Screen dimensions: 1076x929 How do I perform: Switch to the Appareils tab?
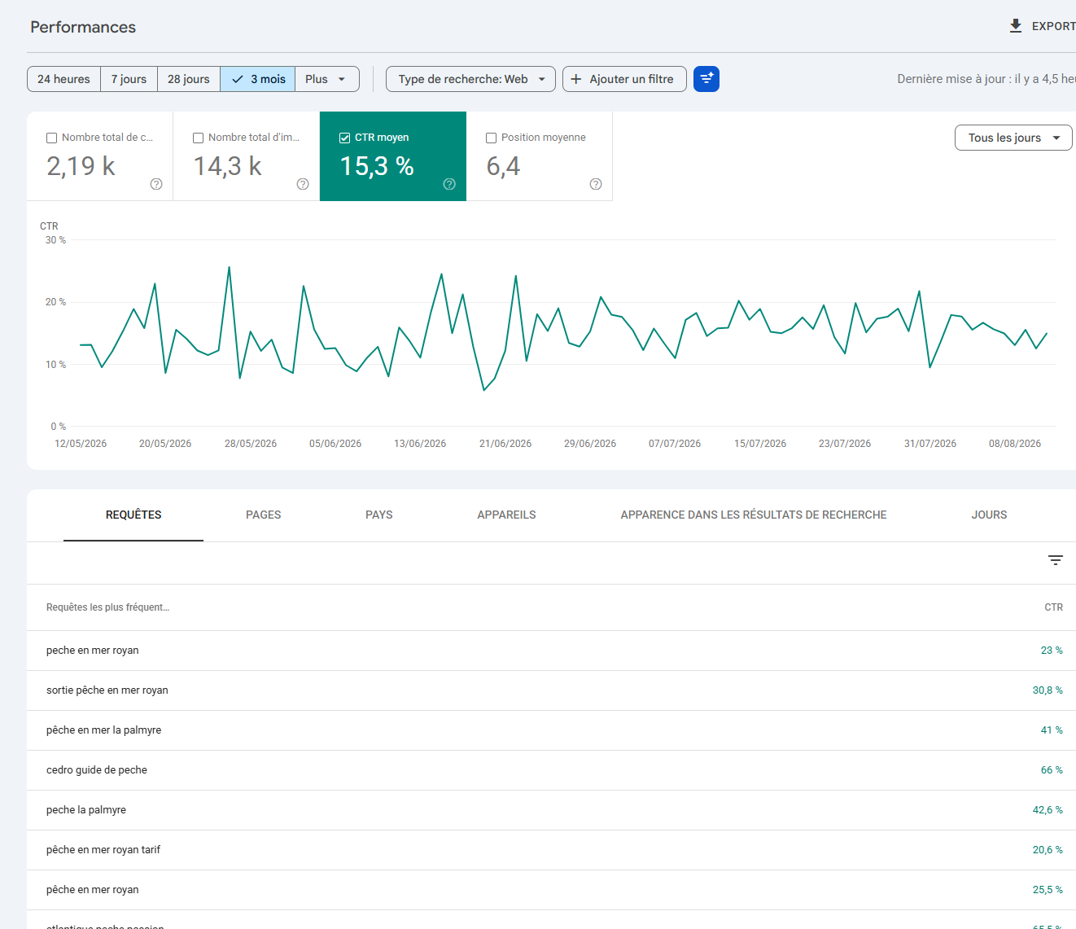click(x=506, y=515)
